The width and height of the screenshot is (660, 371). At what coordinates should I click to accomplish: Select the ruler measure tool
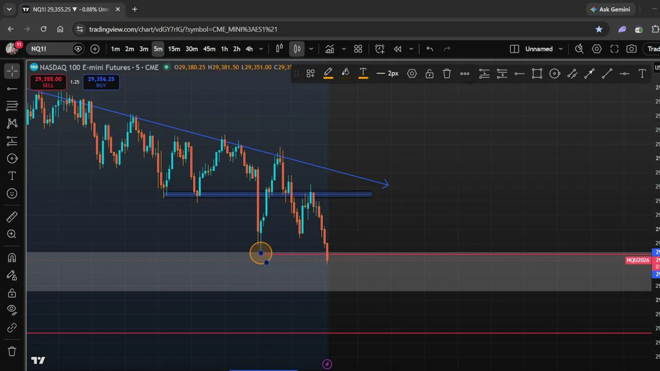[12, 217]
